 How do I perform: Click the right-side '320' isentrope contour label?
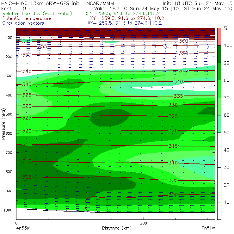(x=173, y=130)
